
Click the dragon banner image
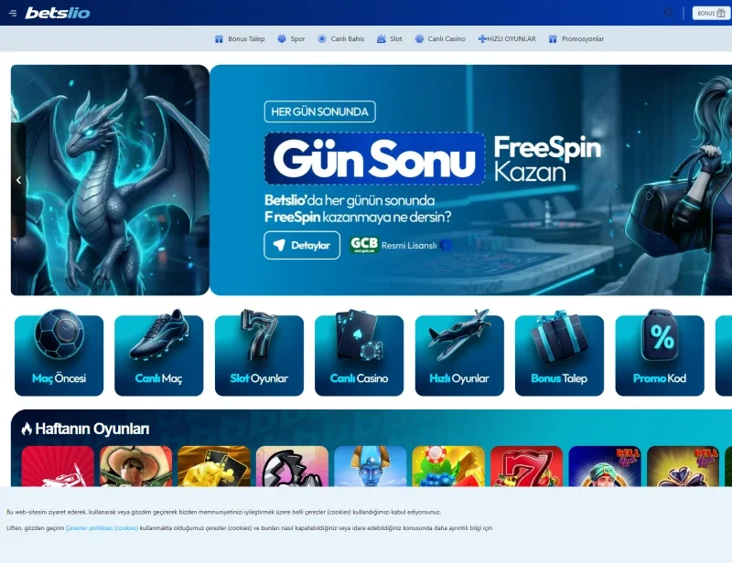110,180
